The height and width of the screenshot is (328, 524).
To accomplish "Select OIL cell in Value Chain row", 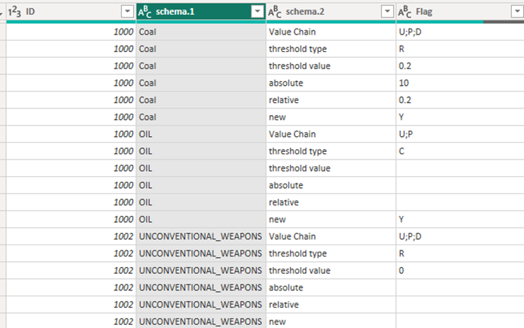I will point(201,134).
